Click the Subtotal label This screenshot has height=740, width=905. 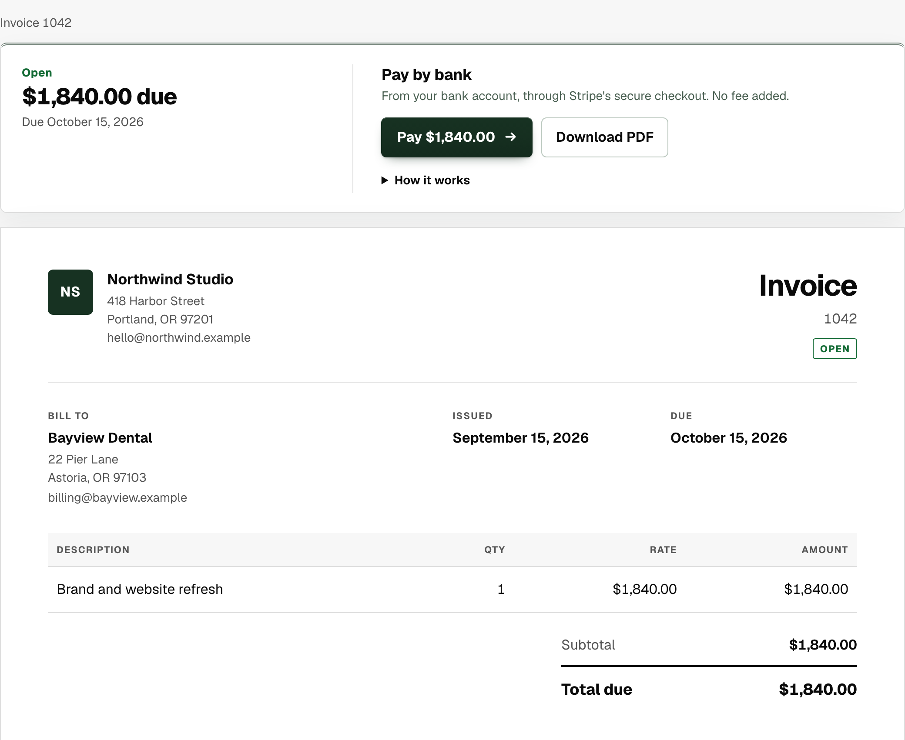588,645
